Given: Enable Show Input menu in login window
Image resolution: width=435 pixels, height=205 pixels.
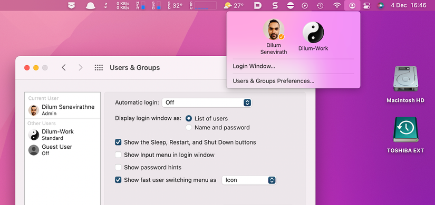Looking at the screenshot, I should tap(118, 155).
